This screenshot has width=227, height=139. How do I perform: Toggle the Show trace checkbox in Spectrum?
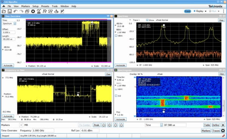click(147, 20)
